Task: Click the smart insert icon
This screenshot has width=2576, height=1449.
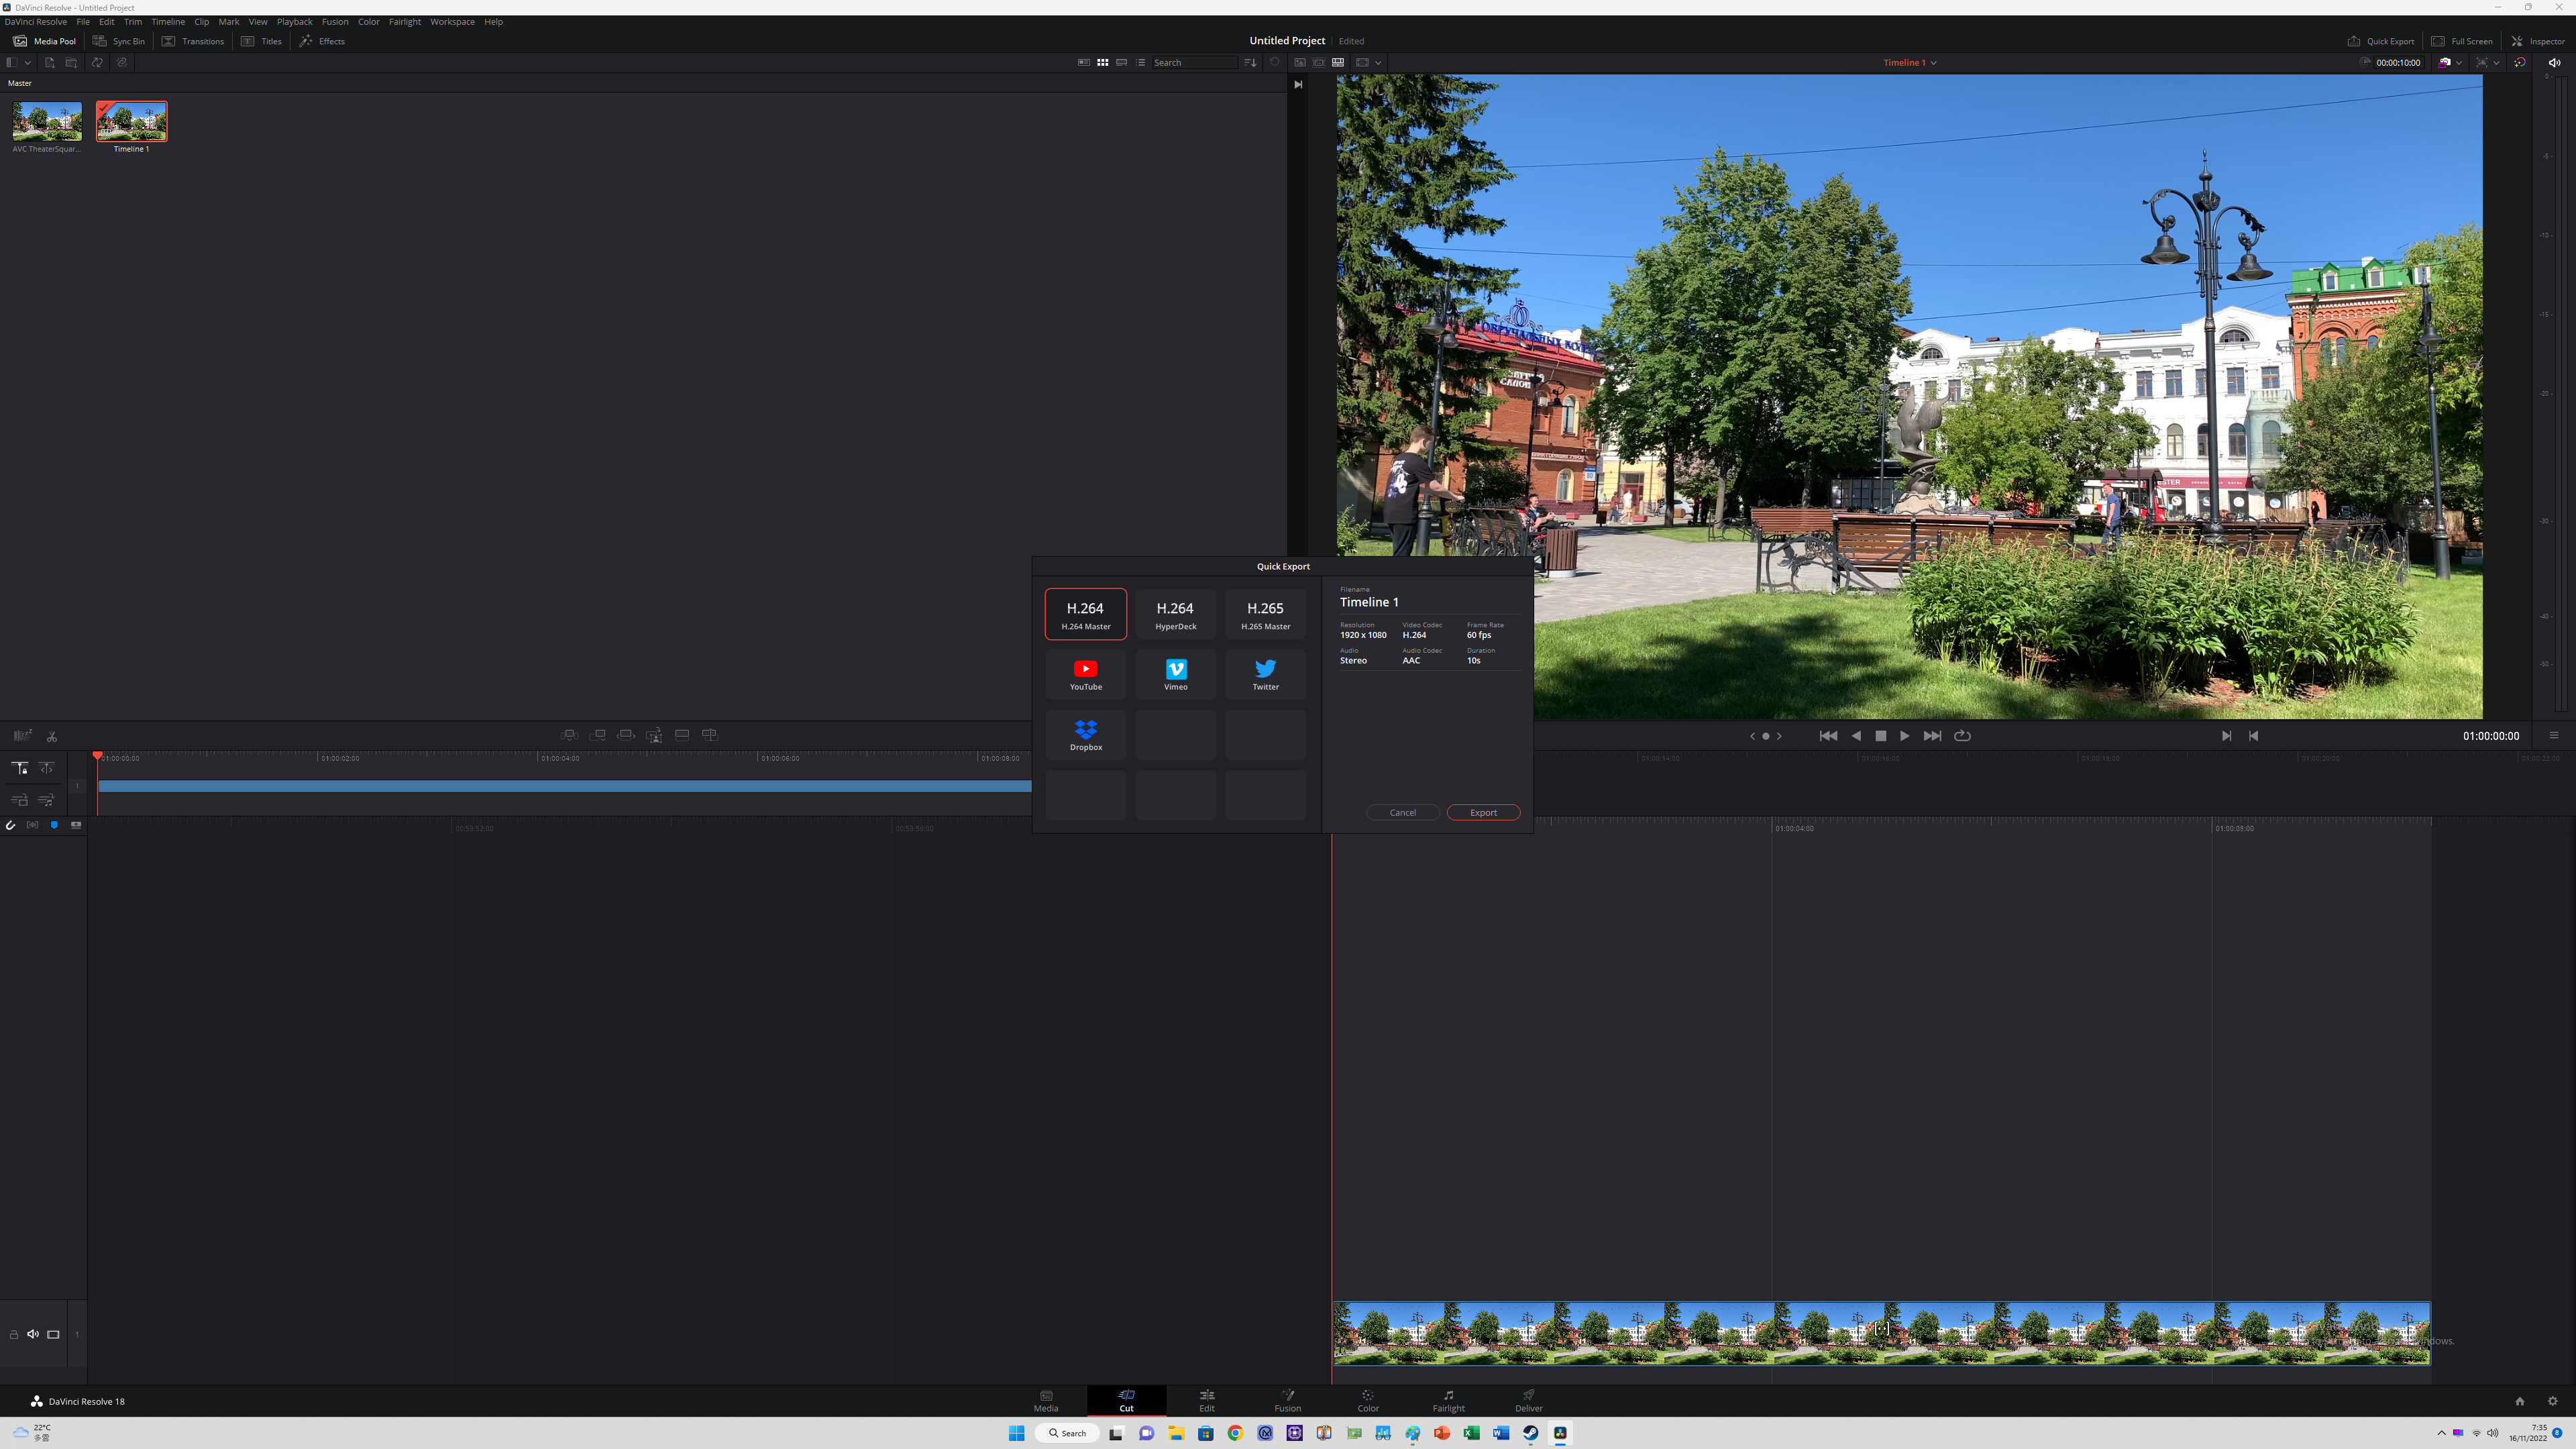Action: 569,735
